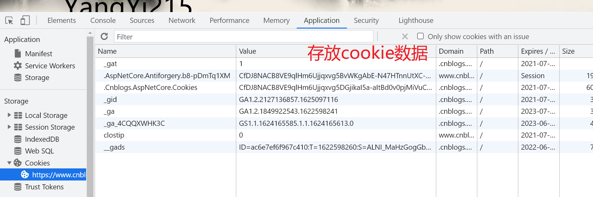This screenshot has height=197, width=593.
Task: Select the Service Workers gear icon
Action: coord(18,65)
